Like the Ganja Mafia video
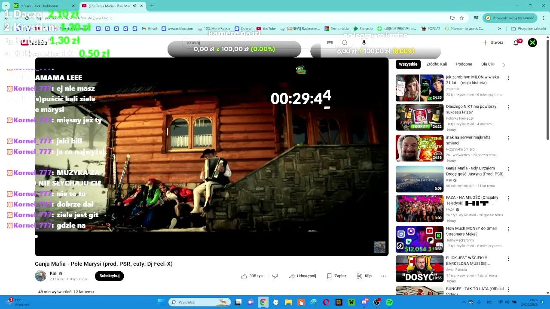 252,276
